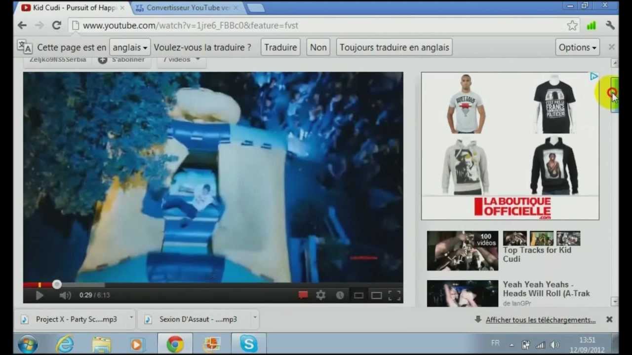Click the translate bar language icon
Viewport: 632px width, 355px height.
coord(24,47)
